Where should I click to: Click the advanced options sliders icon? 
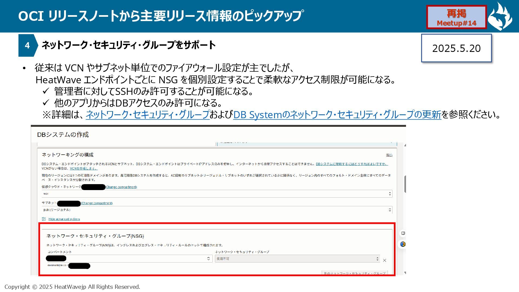pos(44,219)
